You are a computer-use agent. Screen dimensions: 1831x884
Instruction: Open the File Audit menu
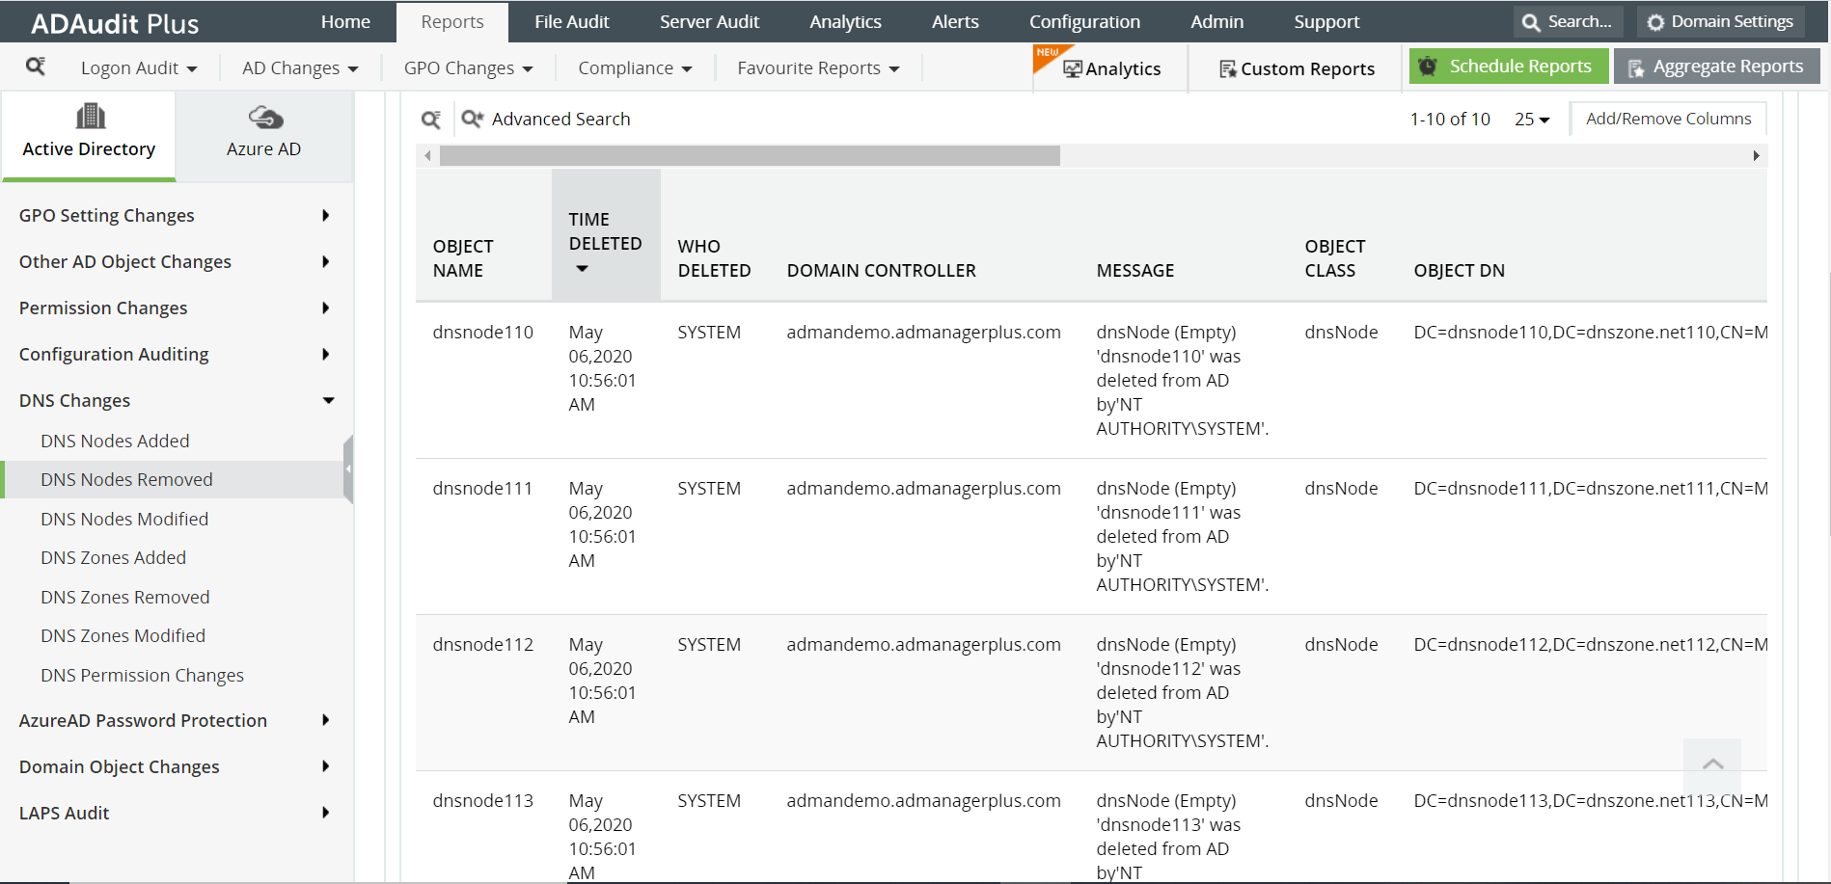tap(571, 20)
